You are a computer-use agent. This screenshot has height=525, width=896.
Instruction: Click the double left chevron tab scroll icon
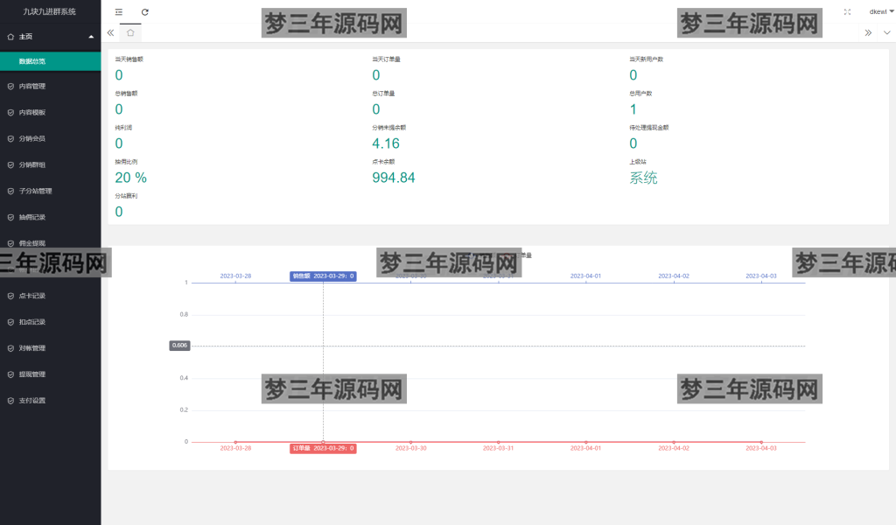tap(110, 33)
